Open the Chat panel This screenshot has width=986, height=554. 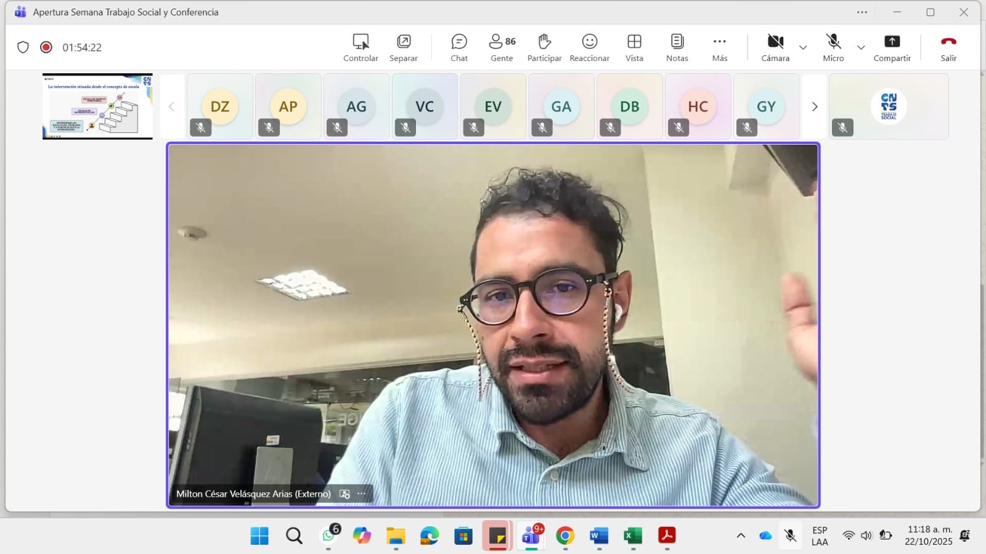[459, 48]
